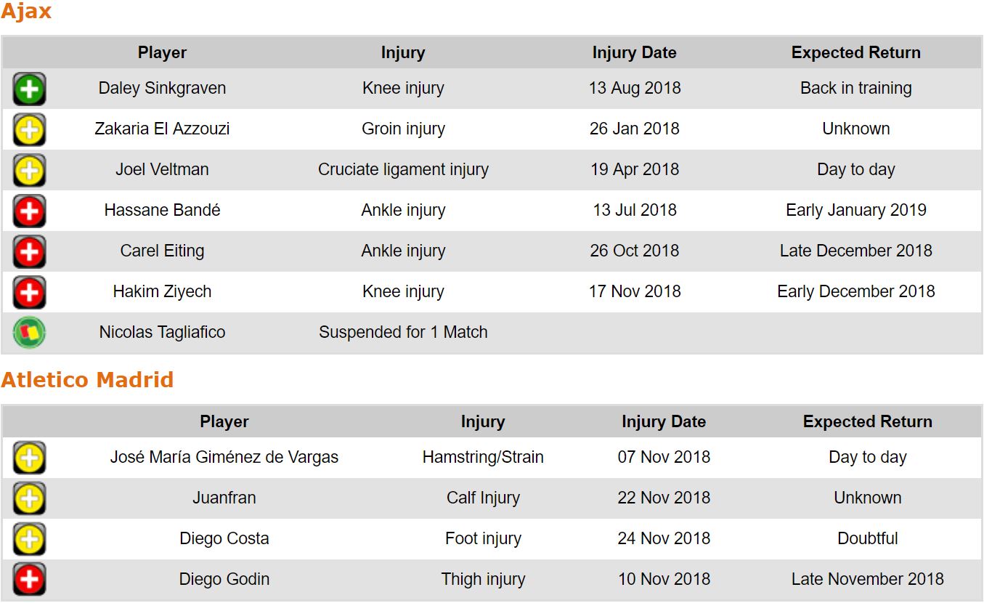Click yellow doubtful icon for Diego Costa
The image size is (984, 603).
[29, 540]
